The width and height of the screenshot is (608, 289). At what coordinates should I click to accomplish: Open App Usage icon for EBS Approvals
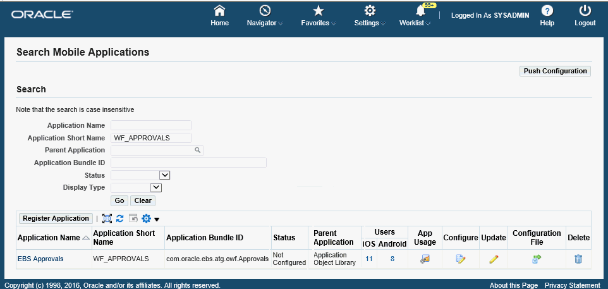click(425, 259)
